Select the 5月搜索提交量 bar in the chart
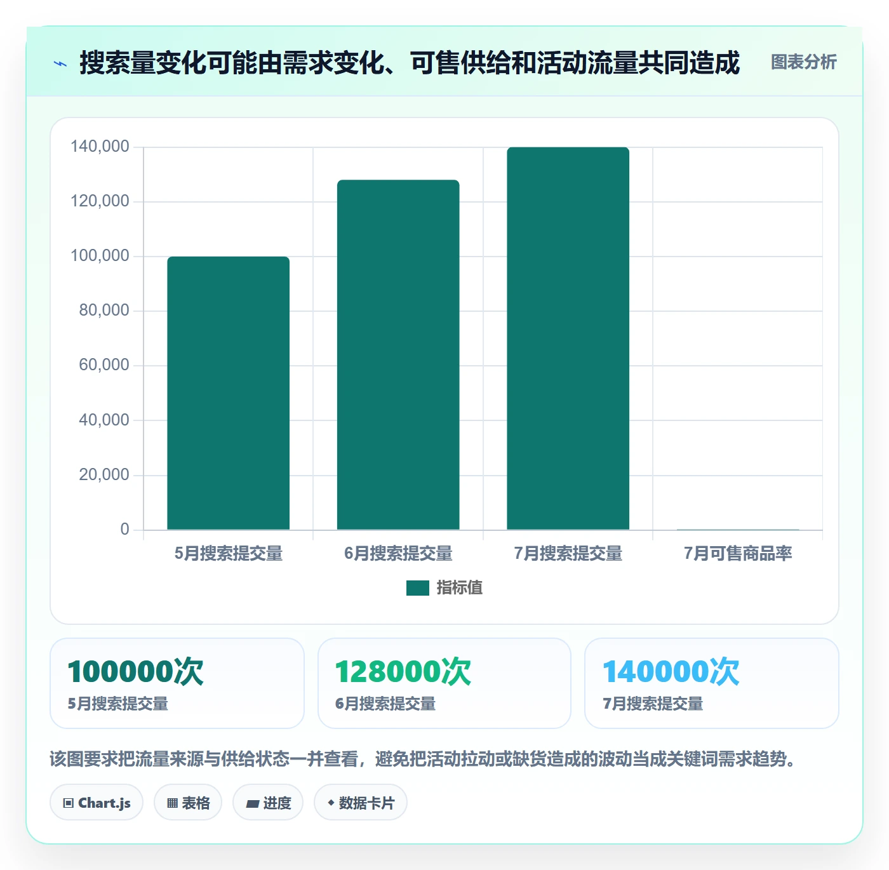 229,393
